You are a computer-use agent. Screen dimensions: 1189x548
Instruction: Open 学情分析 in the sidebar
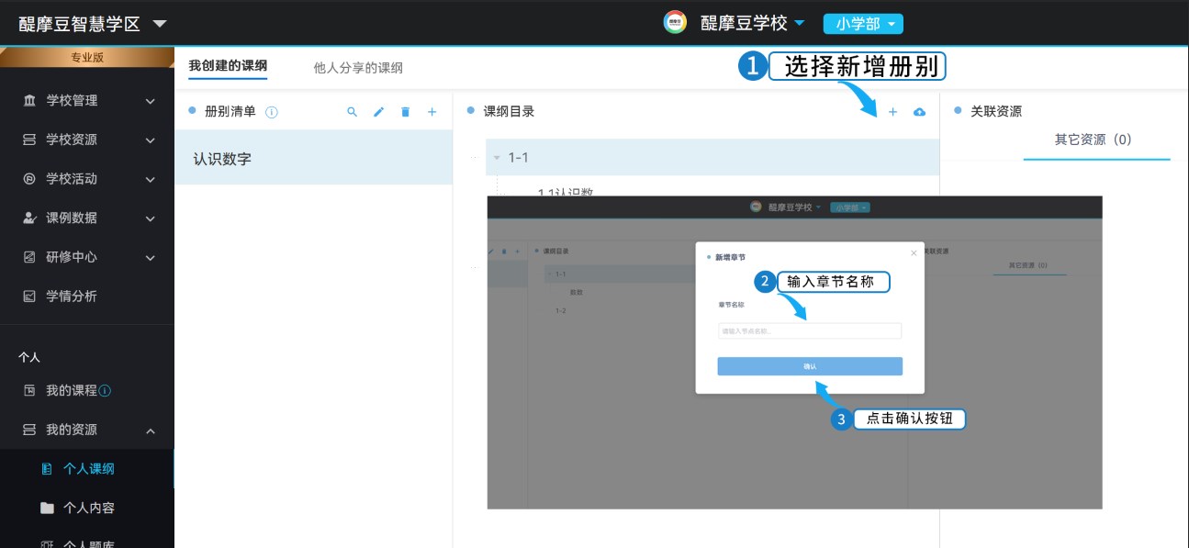72,296
